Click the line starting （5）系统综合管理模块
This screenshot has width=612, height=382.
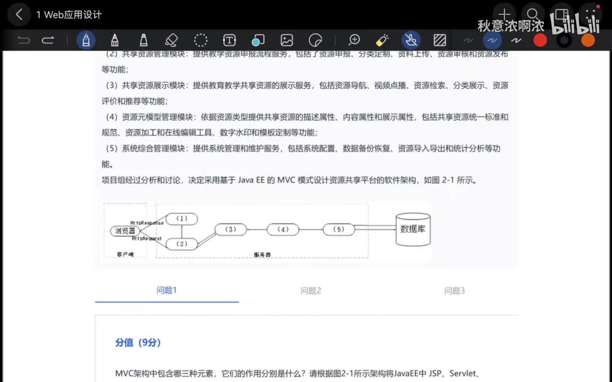pyautogui.click(x=301, y=149)
